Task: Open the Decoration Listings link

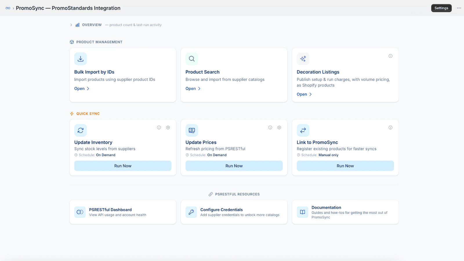Action: 304,94
